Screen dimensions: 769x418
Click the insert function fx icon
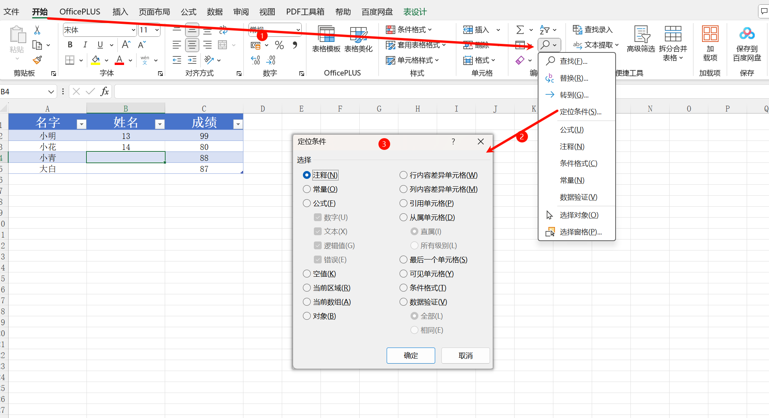click(104, 92)
